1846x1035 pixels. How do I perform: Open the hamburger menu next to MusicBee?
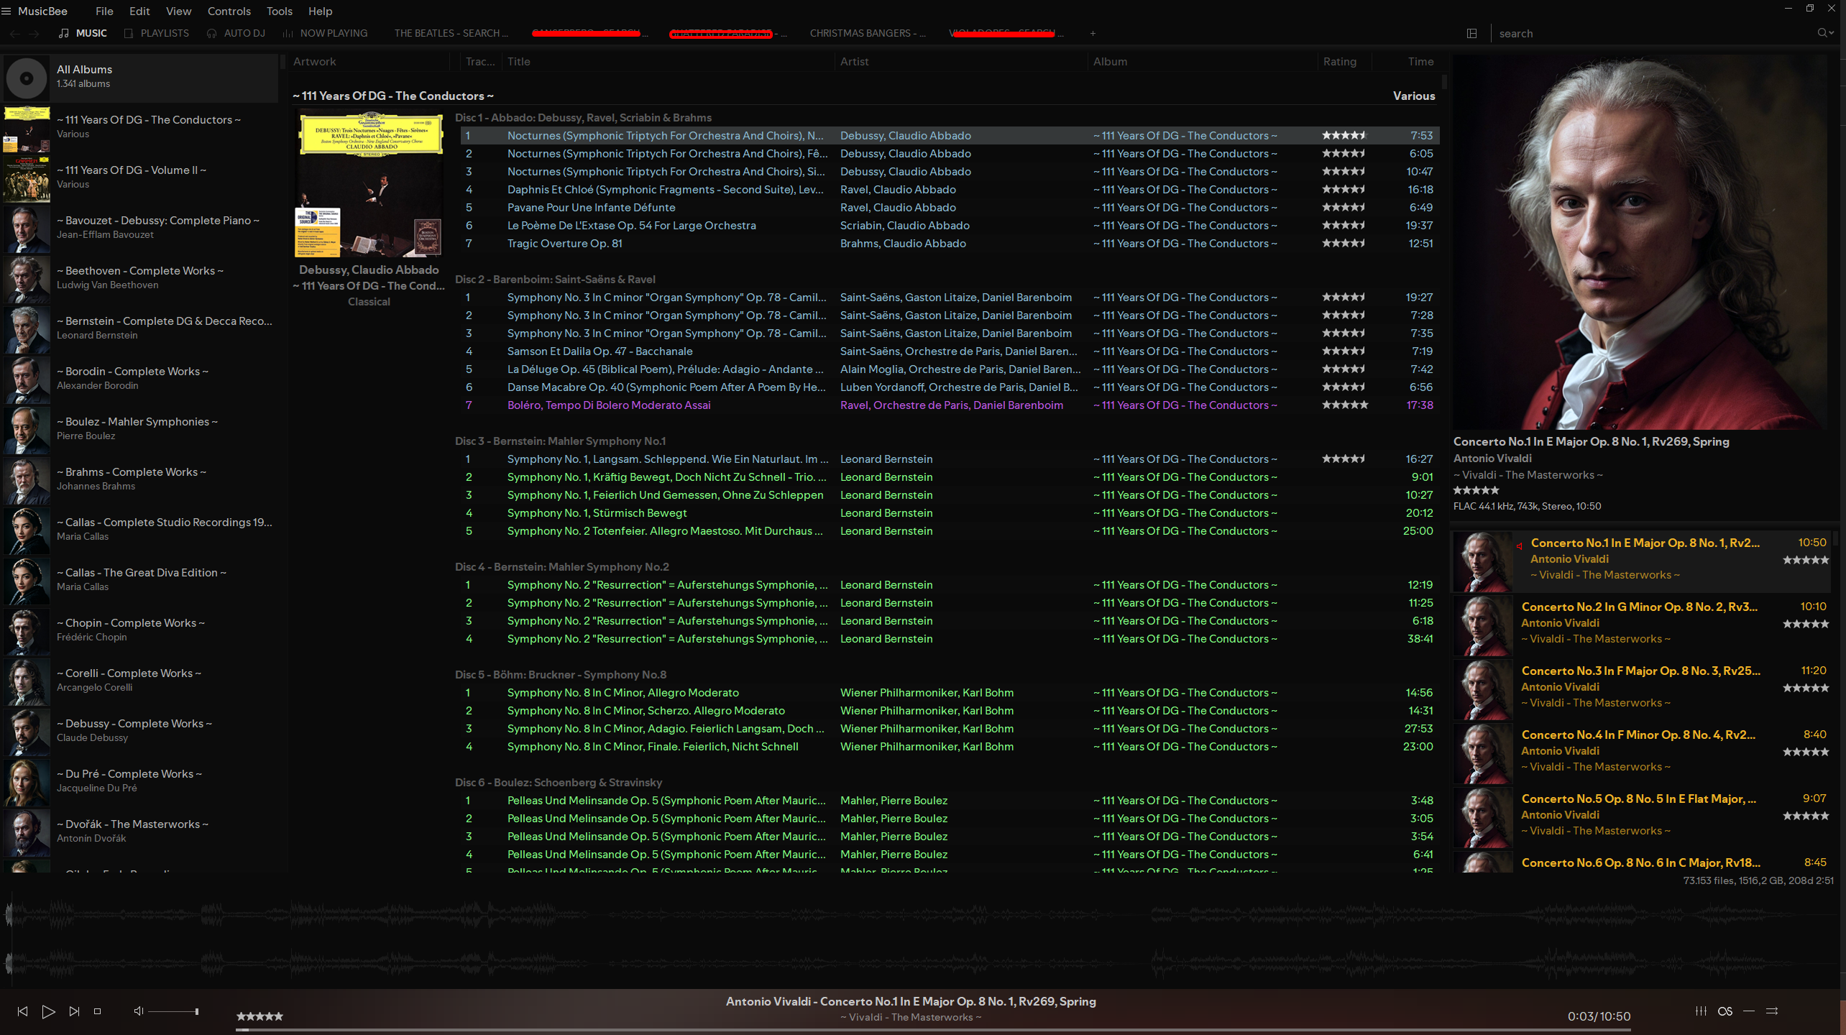point(6,11)
